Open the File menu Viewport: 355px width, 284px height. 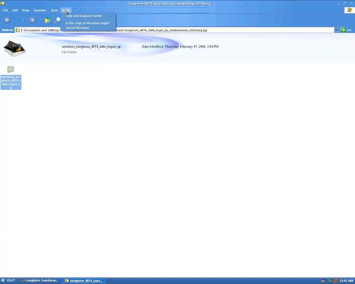coord(5,10)
